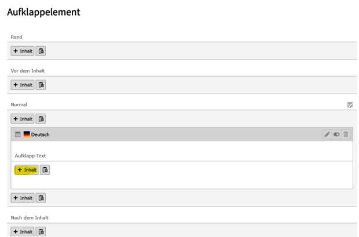Click the German flag icon

[27, 134]
